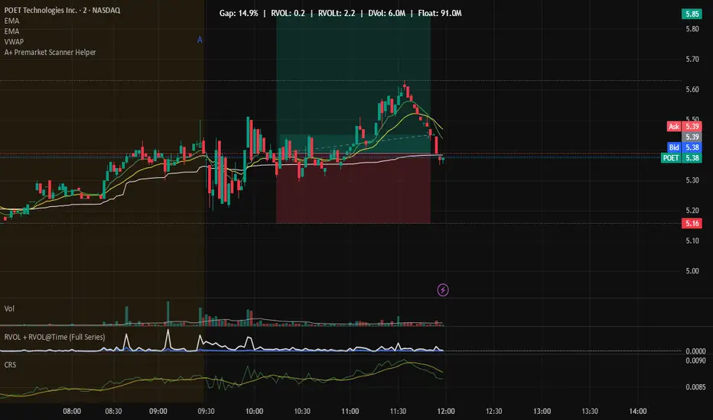This screenshot has width=713, height=420.
Task: Click the 5.70 price axis label
Action: [x=692, y=59]
